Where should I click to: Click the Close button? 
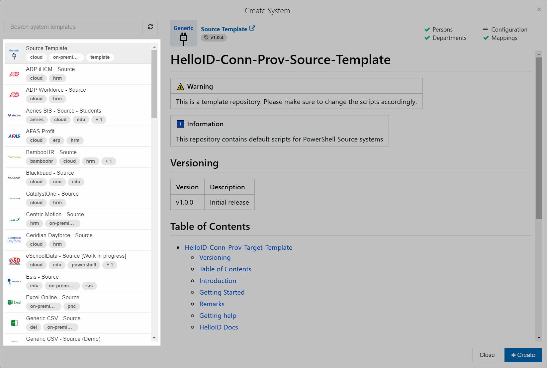click(x=487, y=355)
